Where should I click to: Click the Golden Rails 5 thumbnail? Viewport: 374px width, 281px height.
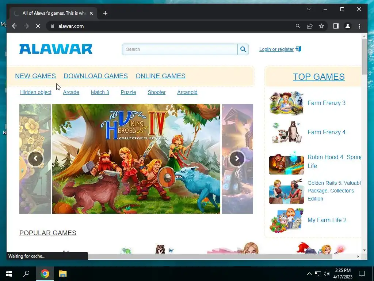point(286,191)
